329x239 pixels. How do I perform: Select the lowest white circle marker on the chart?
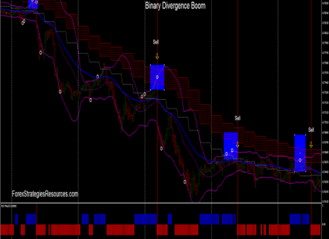pos(185,182)
